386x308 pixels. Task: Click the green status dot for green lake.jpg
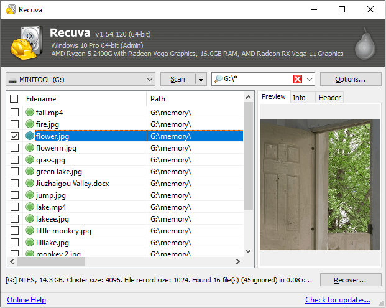(30, 172)
